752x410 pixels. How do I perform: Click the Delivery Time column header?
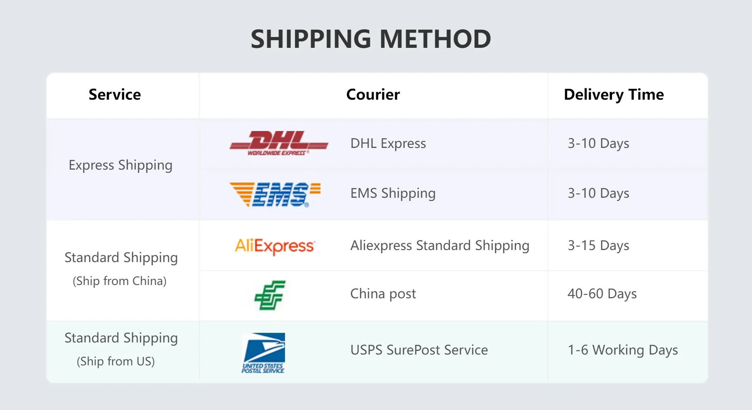point(614,95)
